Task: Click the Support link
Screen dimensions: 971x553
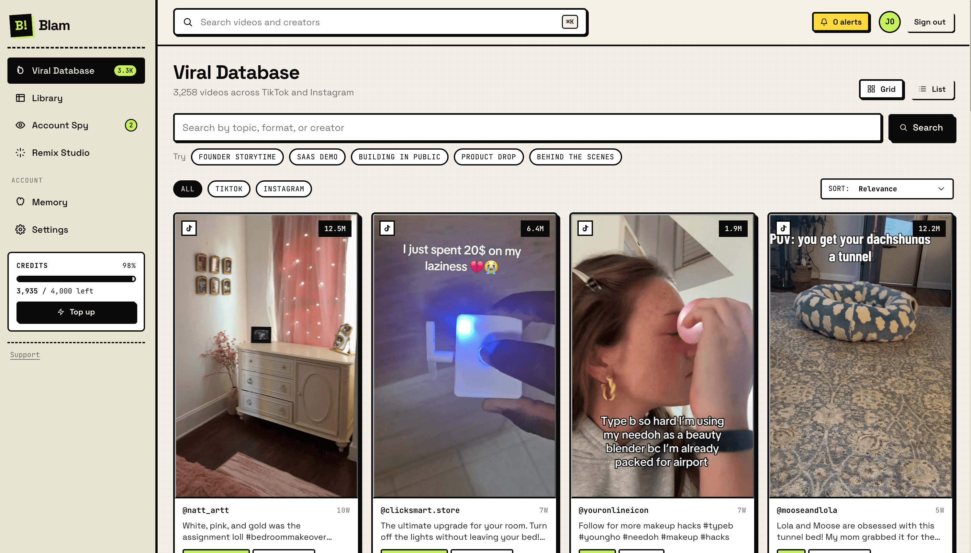Action: tap(25, 355)
